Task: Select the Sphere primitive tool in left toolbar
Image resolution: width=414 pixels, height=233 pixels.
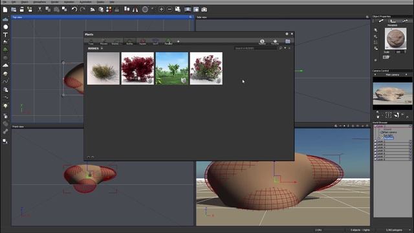Action: (5, 27)
